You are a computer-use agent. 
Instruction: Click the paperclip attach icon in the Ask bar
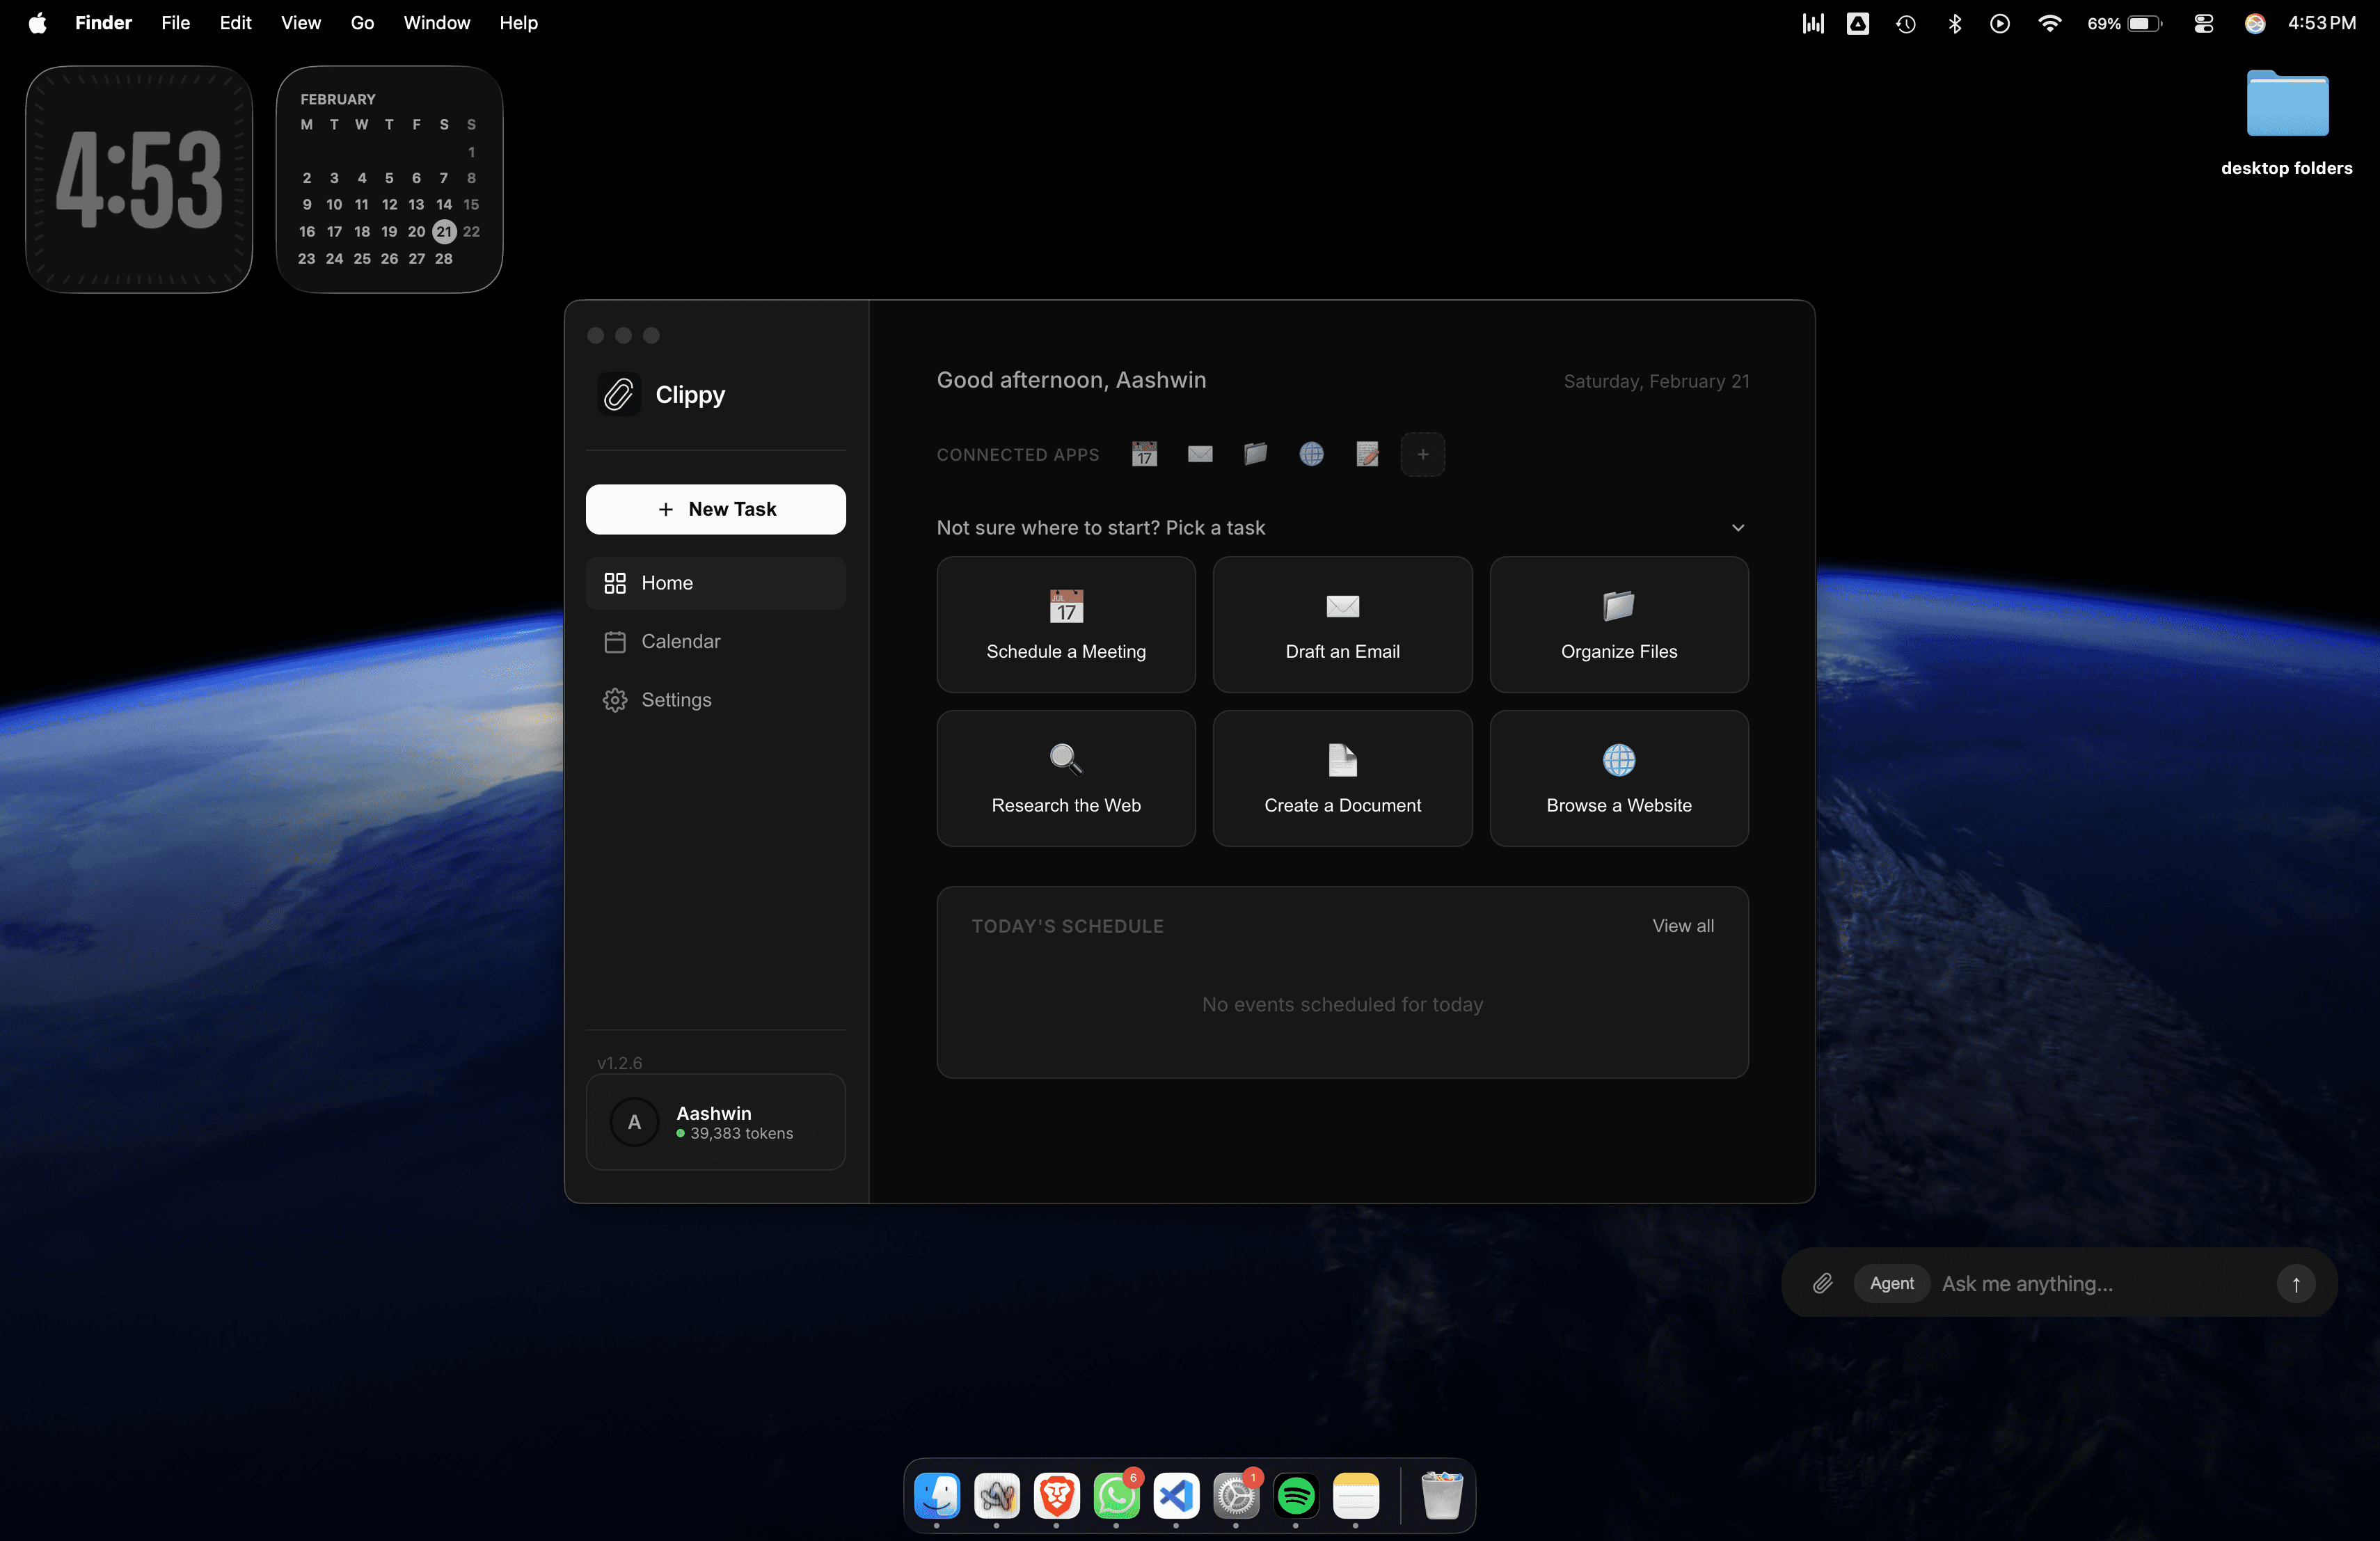[1822, 1283]
